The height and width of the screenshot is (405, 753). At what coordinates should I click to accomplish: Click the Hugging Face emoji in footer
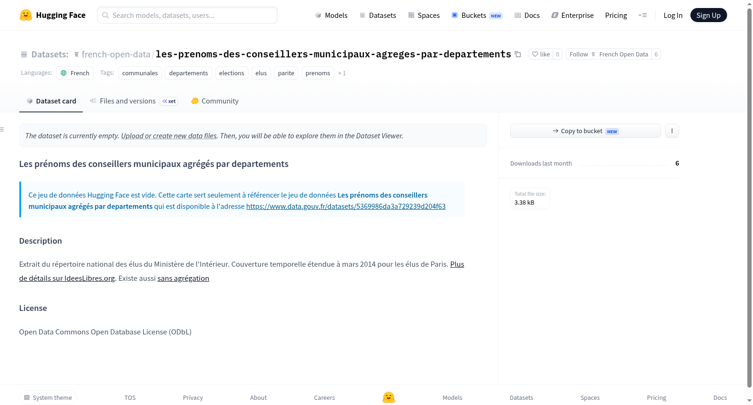(389, 397)
